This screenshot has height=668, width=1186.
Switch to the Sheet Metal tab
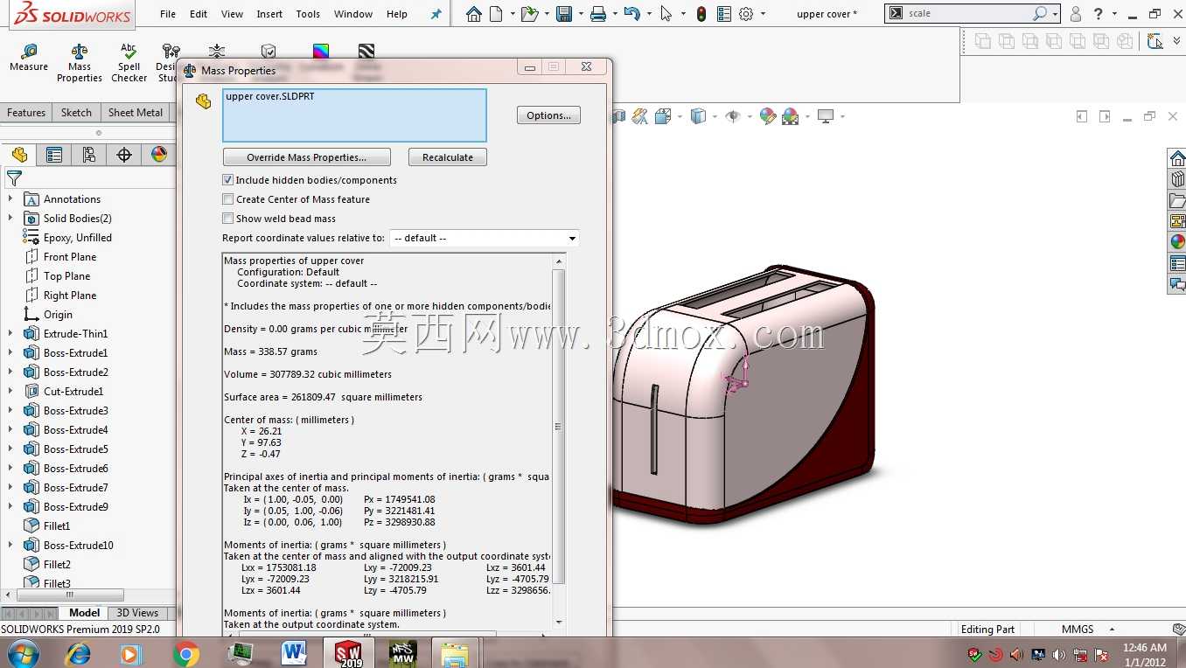pos(136,113)
